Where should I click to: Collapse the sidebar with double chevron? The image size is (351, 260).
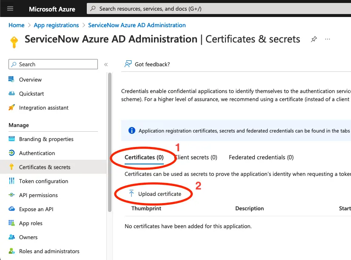click(106, 65)
